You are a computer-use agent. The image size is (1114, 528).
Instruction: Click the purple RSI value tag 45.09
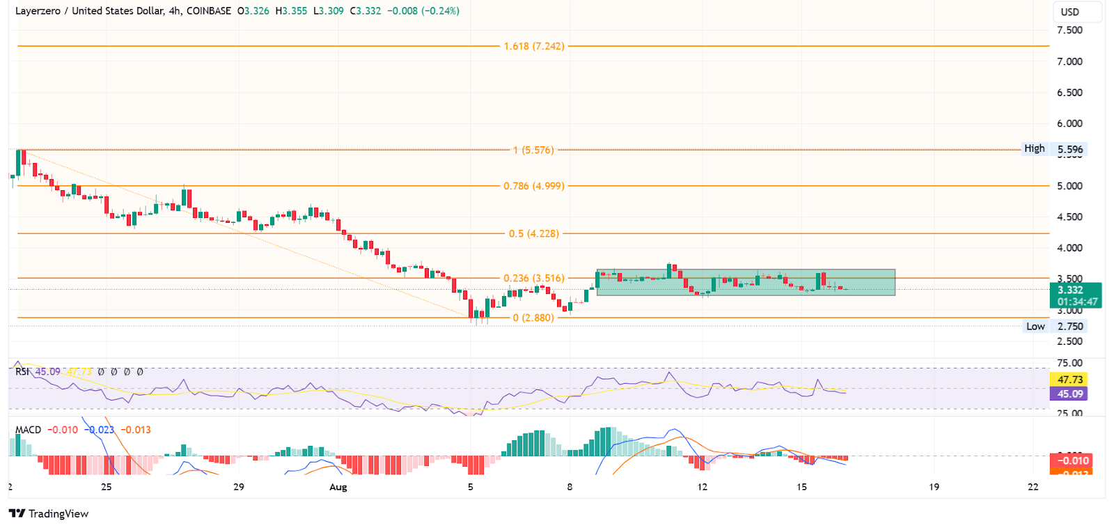pyautogui.click(x=1069, y=394)
